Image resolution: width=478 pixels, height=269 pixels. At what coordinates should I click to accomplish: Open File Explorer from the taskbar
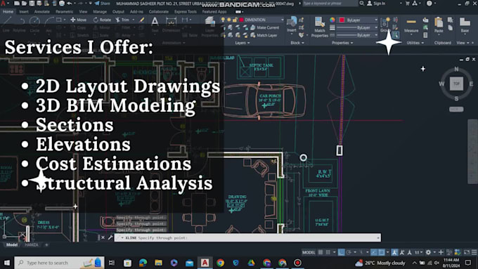[159, 263]
